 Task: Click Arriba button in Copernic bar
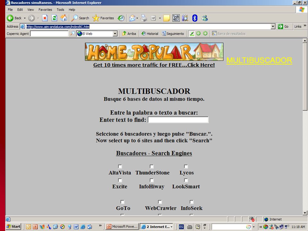pos(129,34)
